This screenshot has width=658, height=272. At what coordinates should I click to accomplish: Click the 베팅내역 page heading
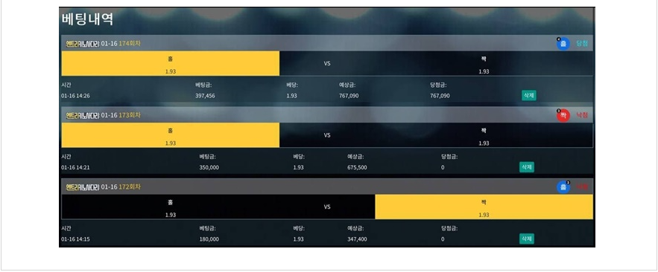(87, 19)
